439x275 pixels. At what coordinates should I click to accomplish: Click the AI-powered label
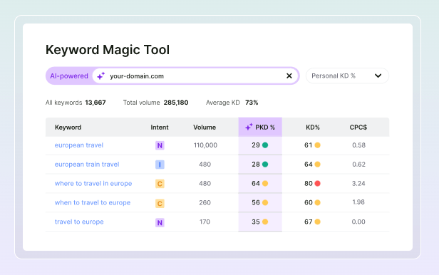tap(69, 76)
